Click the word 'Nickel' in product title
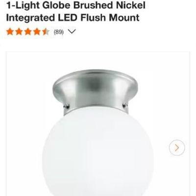The width and height of the screenshot is (196, 196). point(131,5)
